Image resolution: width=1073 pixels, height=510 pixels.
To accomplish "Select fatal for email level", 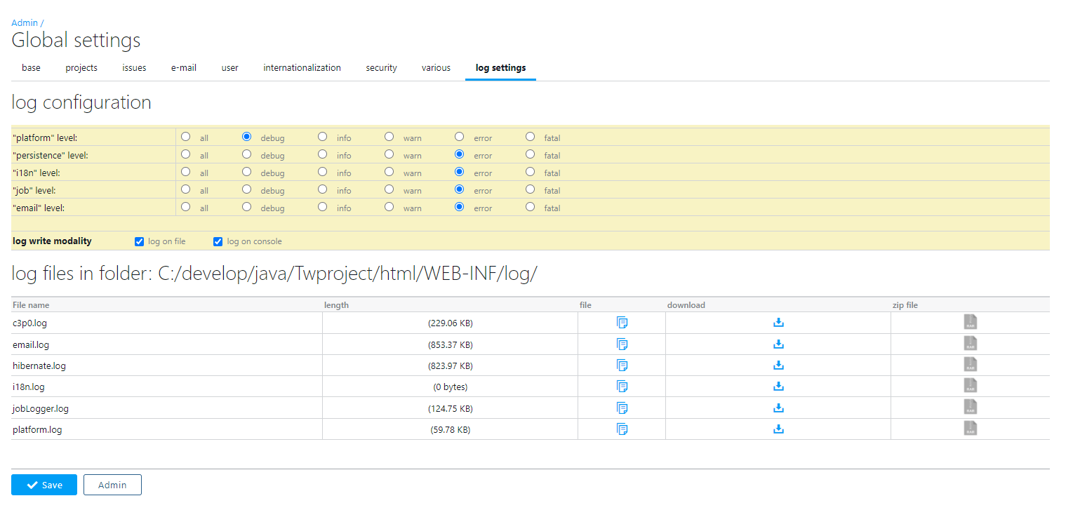I will pos(530,207).
